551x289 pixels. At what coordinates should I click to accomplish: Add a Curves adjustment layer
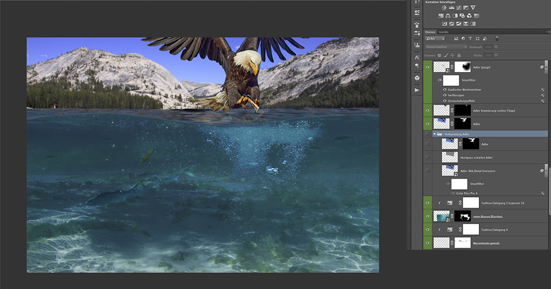(x=459, y=8)
